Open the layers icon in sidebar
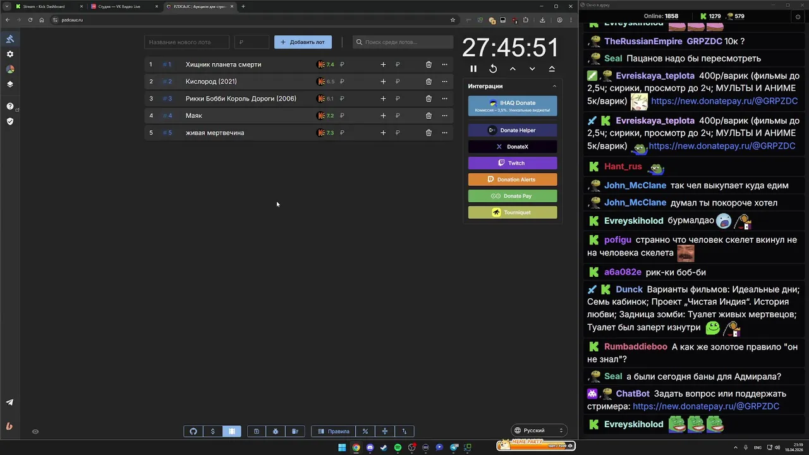 coord(10,84)
